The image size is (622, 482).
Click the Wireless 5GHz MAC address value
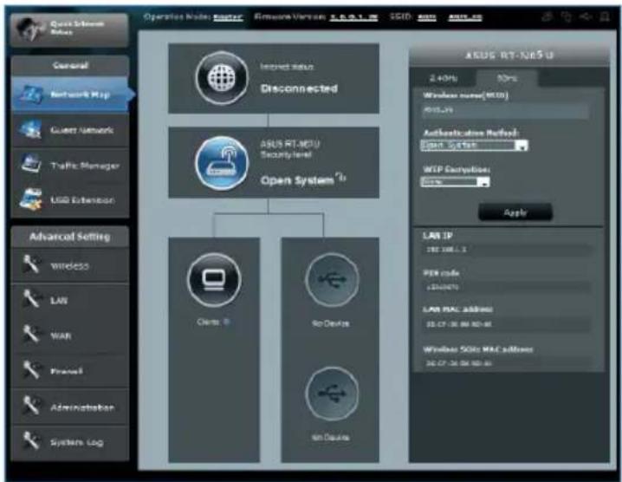[458, 363]
